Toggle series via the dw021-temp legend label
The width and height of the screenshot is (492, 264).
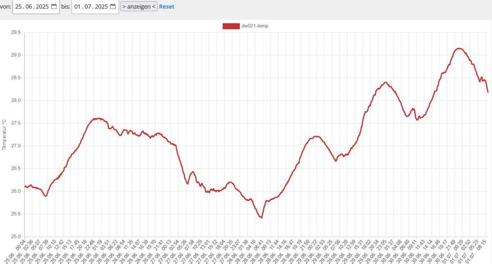(x=255, y=26)
